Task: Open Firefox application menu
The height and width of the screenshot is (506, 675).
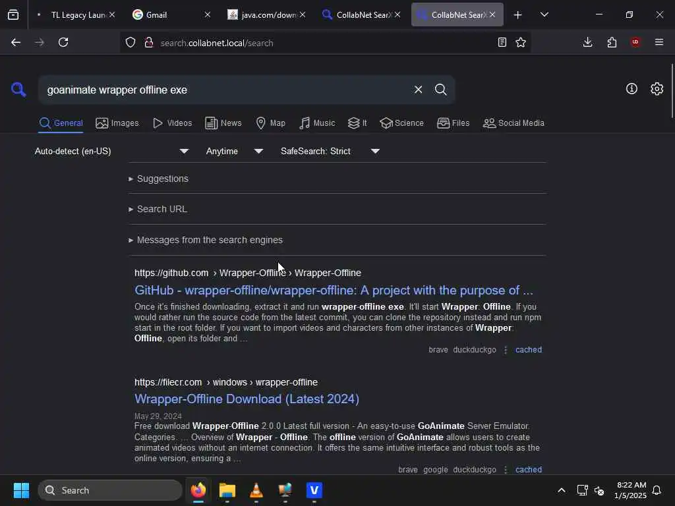Action: click(659, 42)
